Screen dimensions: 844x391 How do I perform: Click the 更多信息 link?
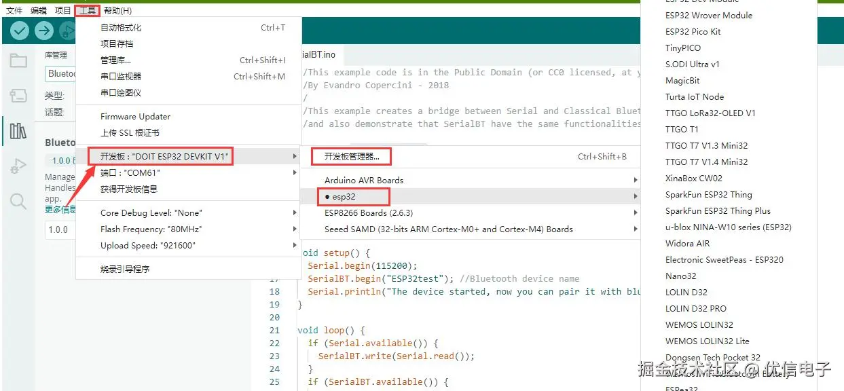click(60, 209)
